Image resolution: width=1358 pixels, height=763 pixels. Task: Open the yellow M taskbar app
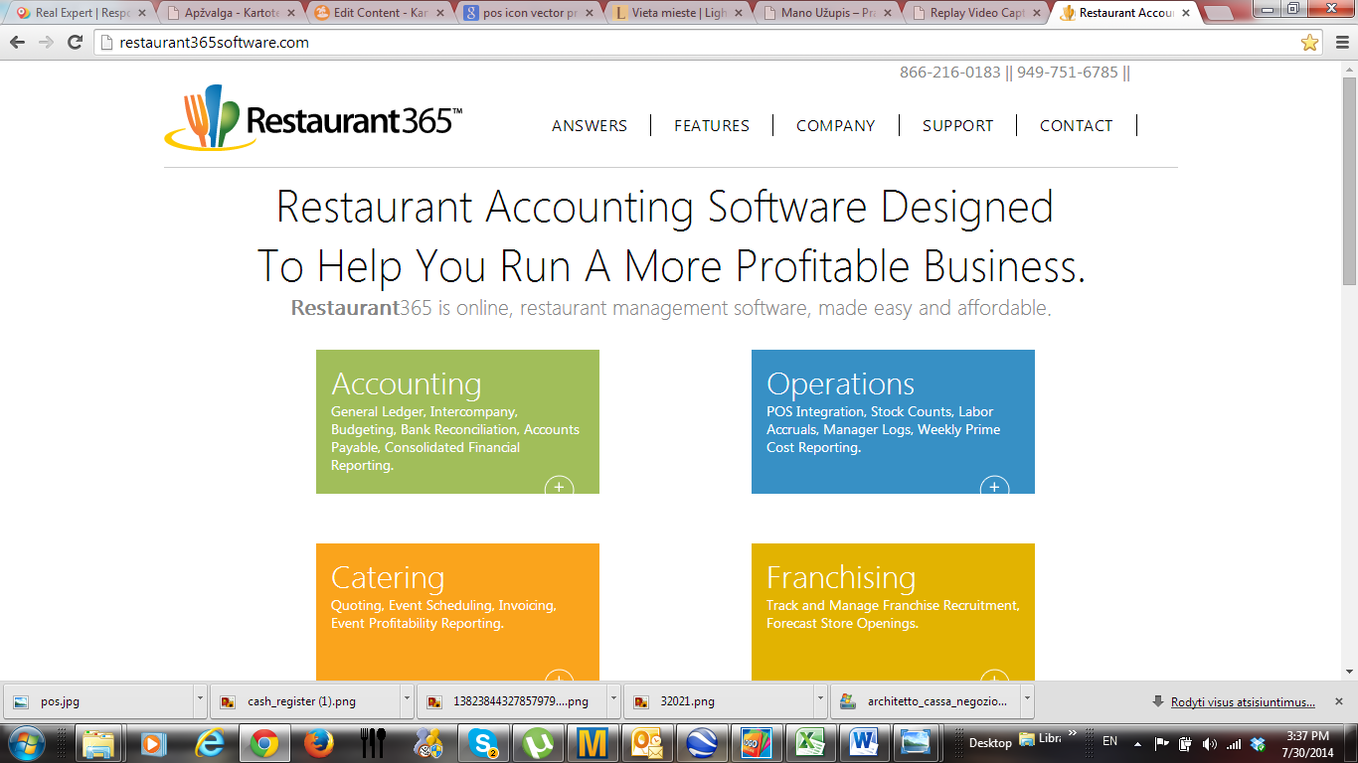pyautogui.click(x=593, y=743)
